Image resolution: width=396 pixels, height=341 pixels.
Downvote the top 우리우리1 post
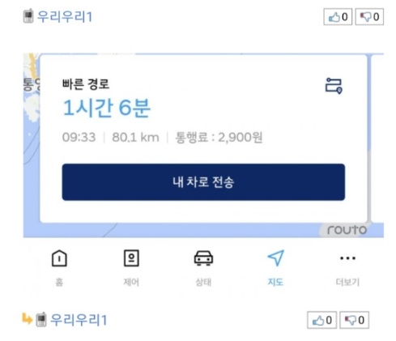pyautogui.click(x=369, y=17)
